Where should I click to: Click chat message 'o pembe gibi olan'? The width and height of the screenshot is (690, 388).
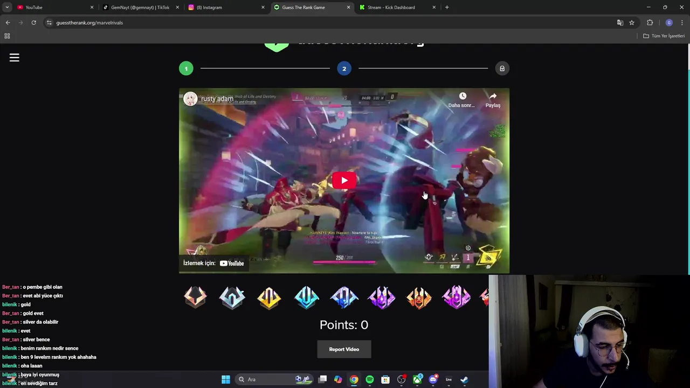[43, 287]
